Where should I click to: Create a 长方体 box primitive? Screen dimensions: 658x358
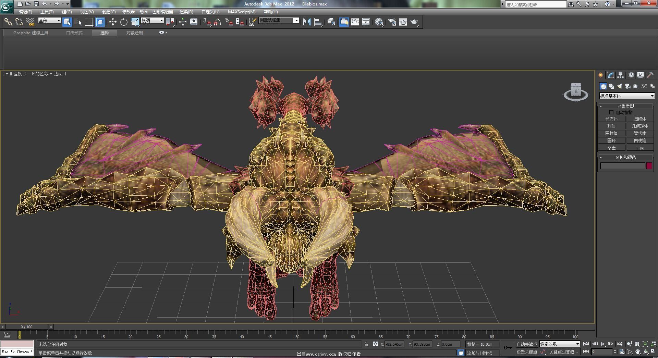coord(611,119)
